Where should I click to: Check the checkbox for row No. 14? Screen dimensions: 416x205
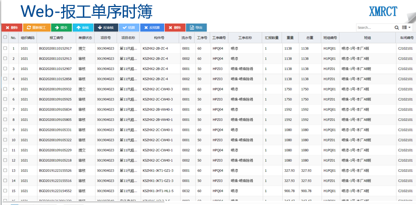(5, 181)
